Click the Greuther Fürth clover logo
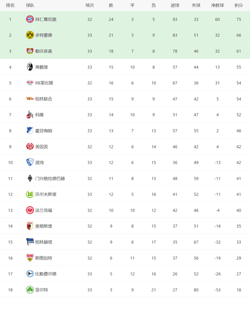 [x=30, y=290]
